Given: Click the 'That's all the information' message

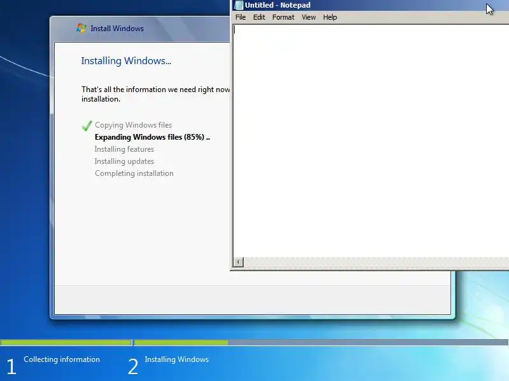Looking at the screenshot, I should click(156, 94).
